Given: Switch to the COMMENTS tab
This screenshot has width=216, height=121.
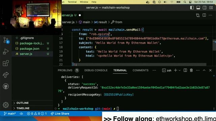Looking at the screenshot, I should [x=140, y=70].
